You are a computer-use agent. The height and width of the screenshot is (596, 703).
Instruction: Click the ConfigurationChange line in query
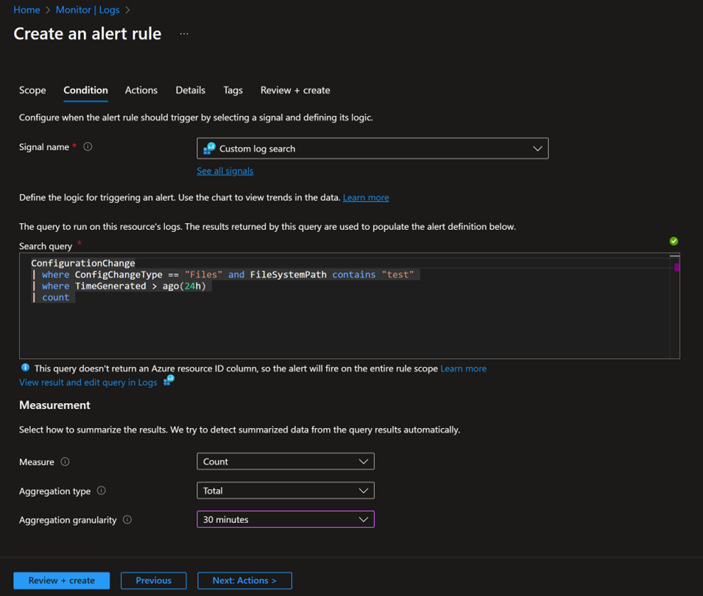[x=83, y=263]
